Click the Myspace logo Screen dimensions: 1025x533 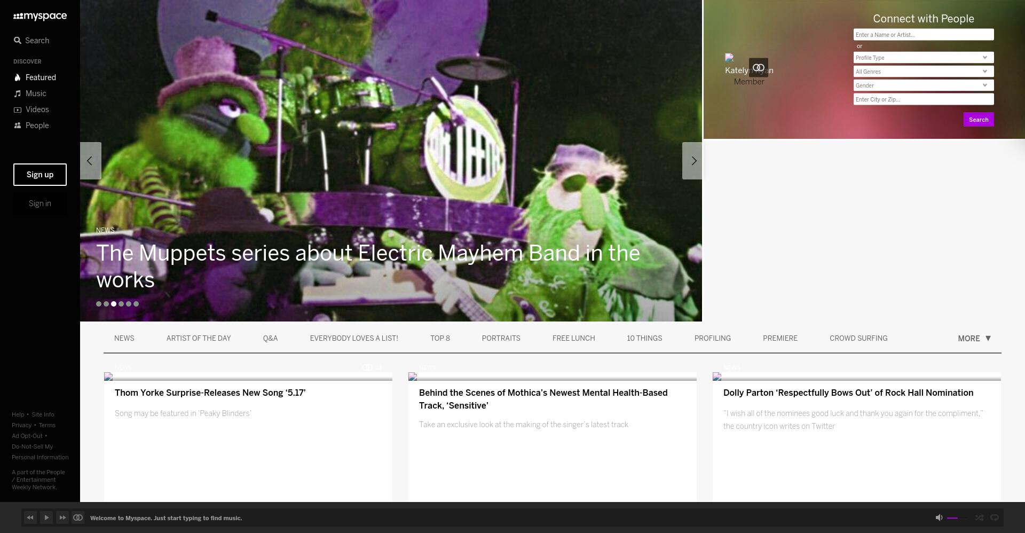(x=40, y=17)
